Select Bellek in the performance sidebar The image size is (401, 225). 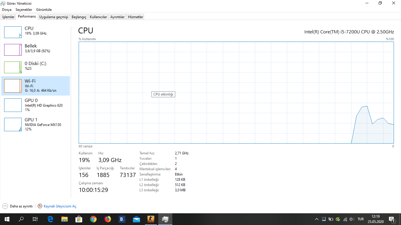point(36,50)
